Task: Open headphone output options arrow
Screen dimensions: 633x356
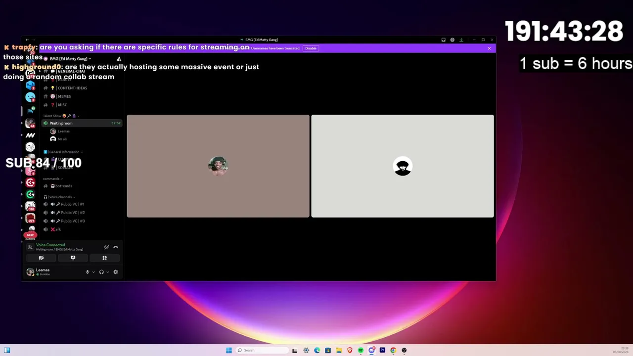Action: tap(107, 272)
